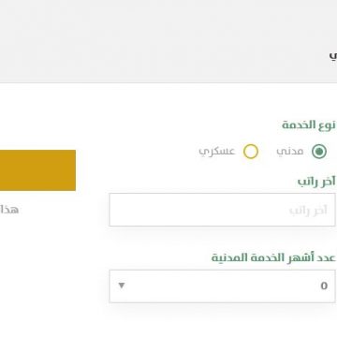The height and width of the screenshot is (337, 337).
Task: Click the dropdown's downward triangle arrow
Action: click(122, 286)
